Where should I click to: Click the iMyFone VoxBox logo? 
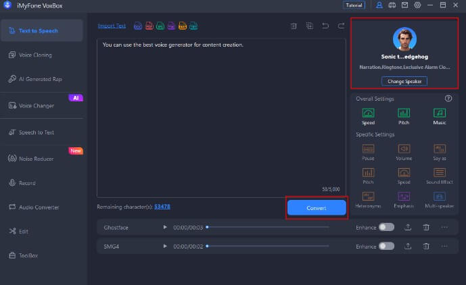pyautogui.click(x=7, y=5)
